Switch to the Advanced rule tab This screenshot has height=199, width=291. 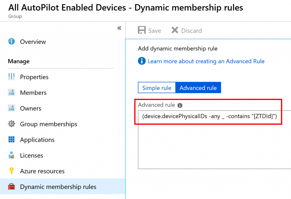click(198, 87)
